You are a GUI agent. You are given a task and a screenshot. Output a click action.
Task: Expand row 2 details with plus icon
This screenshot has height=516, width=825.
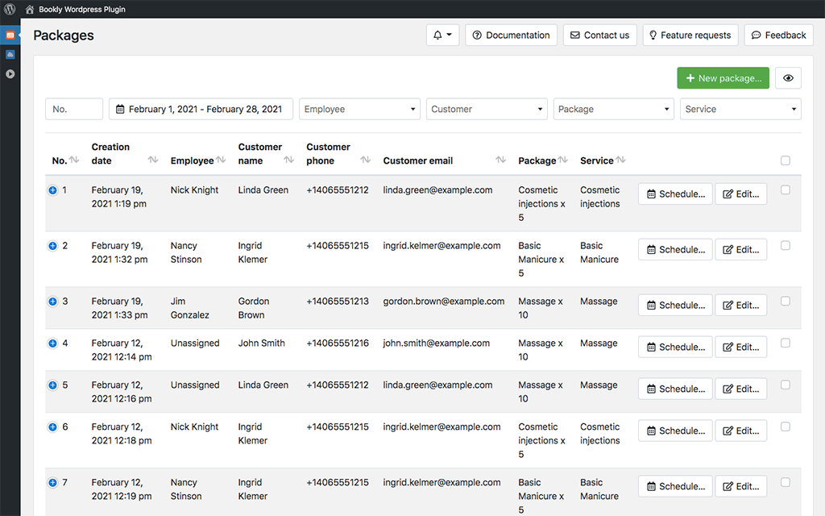52,246
